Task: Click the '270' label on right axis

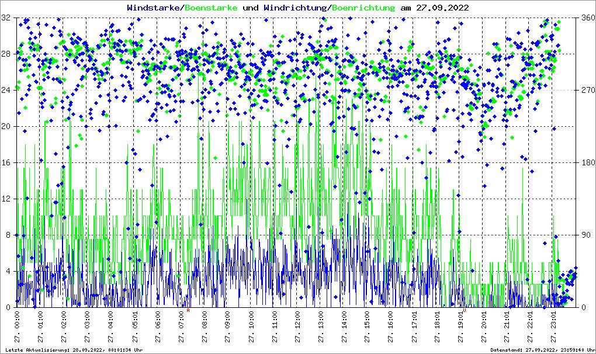Action: [587, 91]
